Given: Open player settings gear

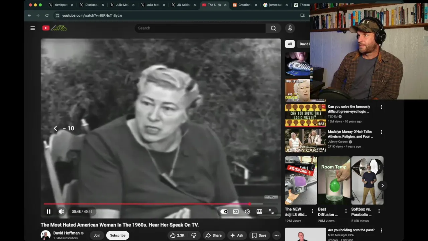Looking at the screenshot, I should (247, 212).
